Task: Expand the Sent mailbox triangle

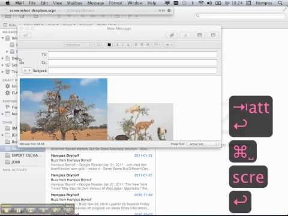Action: [2, 65]
